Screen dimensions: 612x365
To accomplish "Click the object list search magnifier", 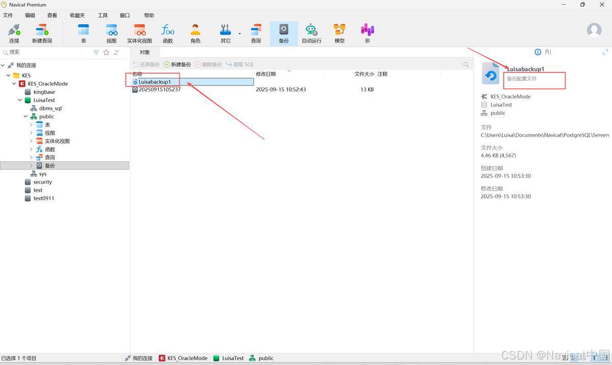I will 466,65.
